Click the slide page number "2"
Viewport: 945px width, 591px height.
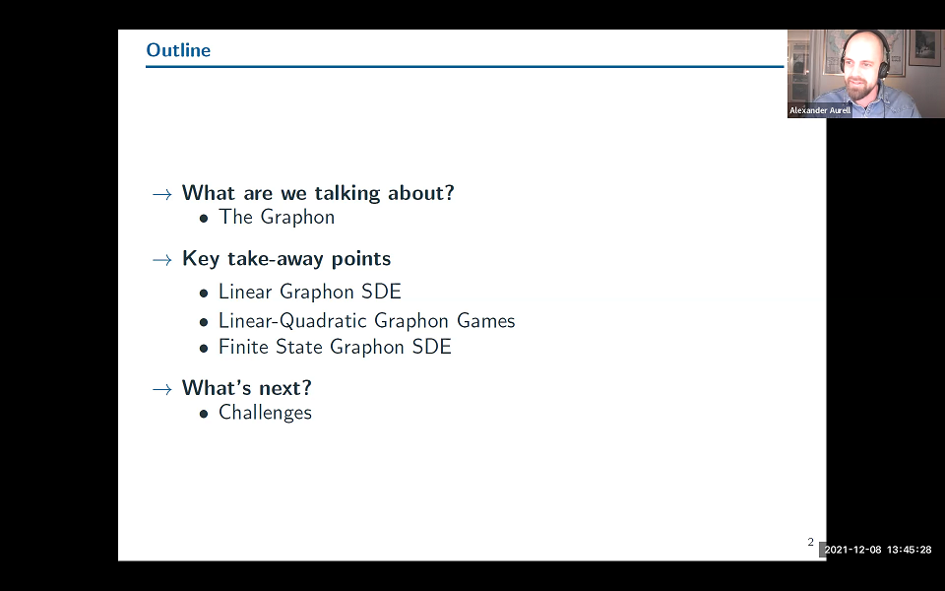[809, 542]
